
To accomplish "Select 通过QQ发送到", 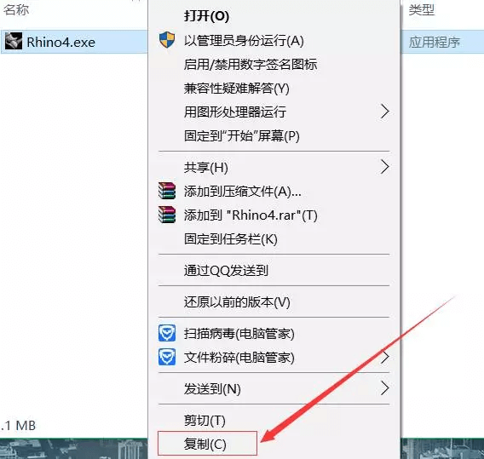I will [x=226, y=271].
